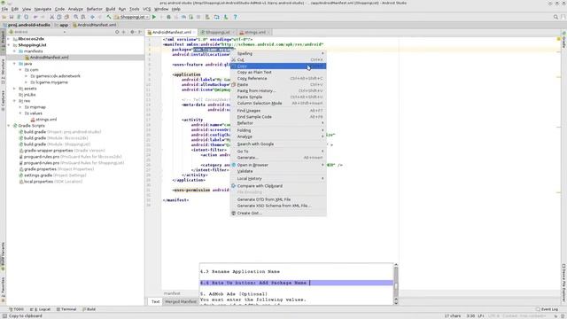Open the Terminal tool window
Viewport: 567px width, 319px height.
click(x=66, y=309)
